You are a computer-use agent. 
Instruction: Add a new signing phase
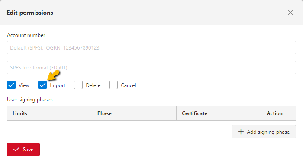point(264,132)
